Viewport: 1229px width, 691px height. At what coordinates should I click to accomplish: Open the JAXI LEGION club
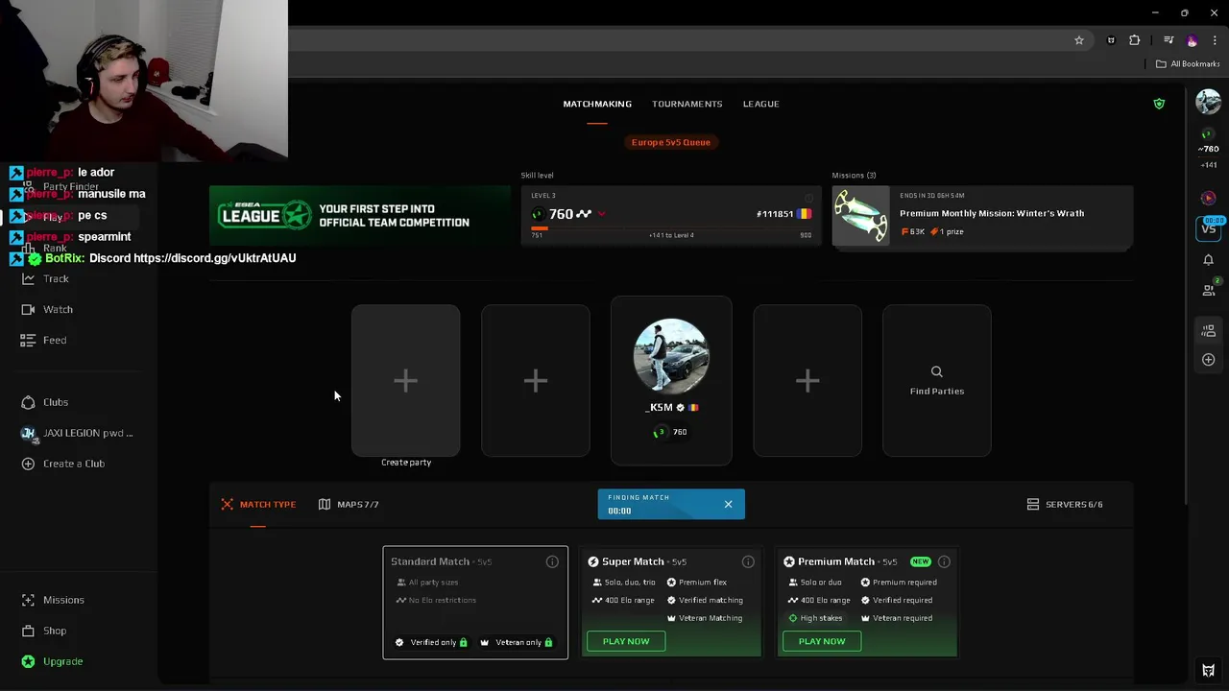[x=77, y=433]
